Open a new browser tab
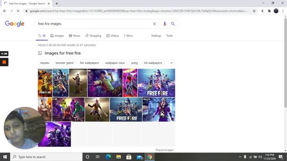The image size is (287, 161). coord(57,4)
